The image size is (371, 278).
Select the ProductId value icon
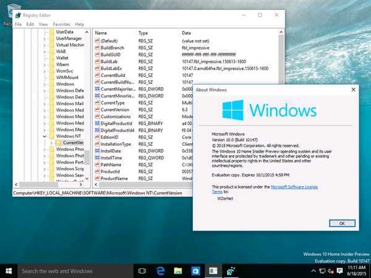click(x=97, y=171)
